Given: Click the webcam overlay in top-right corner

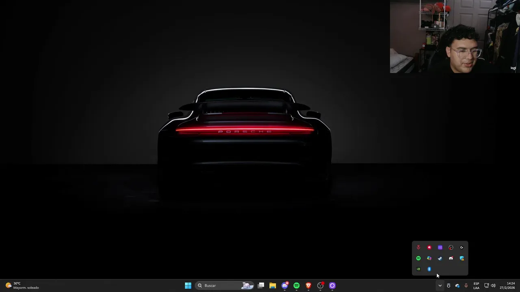Looking at the screenshot, I should pyautogui.click(x=455, y=36).
